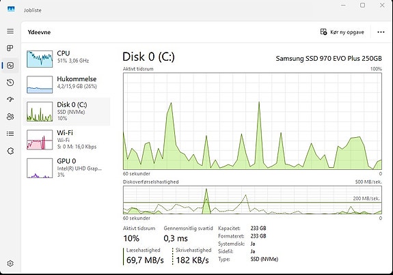Open the Services puzzle icon

pyautogui.click(x=10, y=151)
